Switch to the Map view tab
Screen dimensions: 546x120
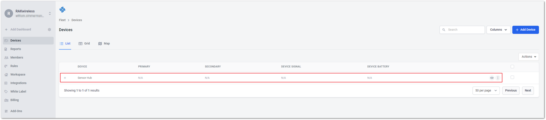[x=104, y=44]
